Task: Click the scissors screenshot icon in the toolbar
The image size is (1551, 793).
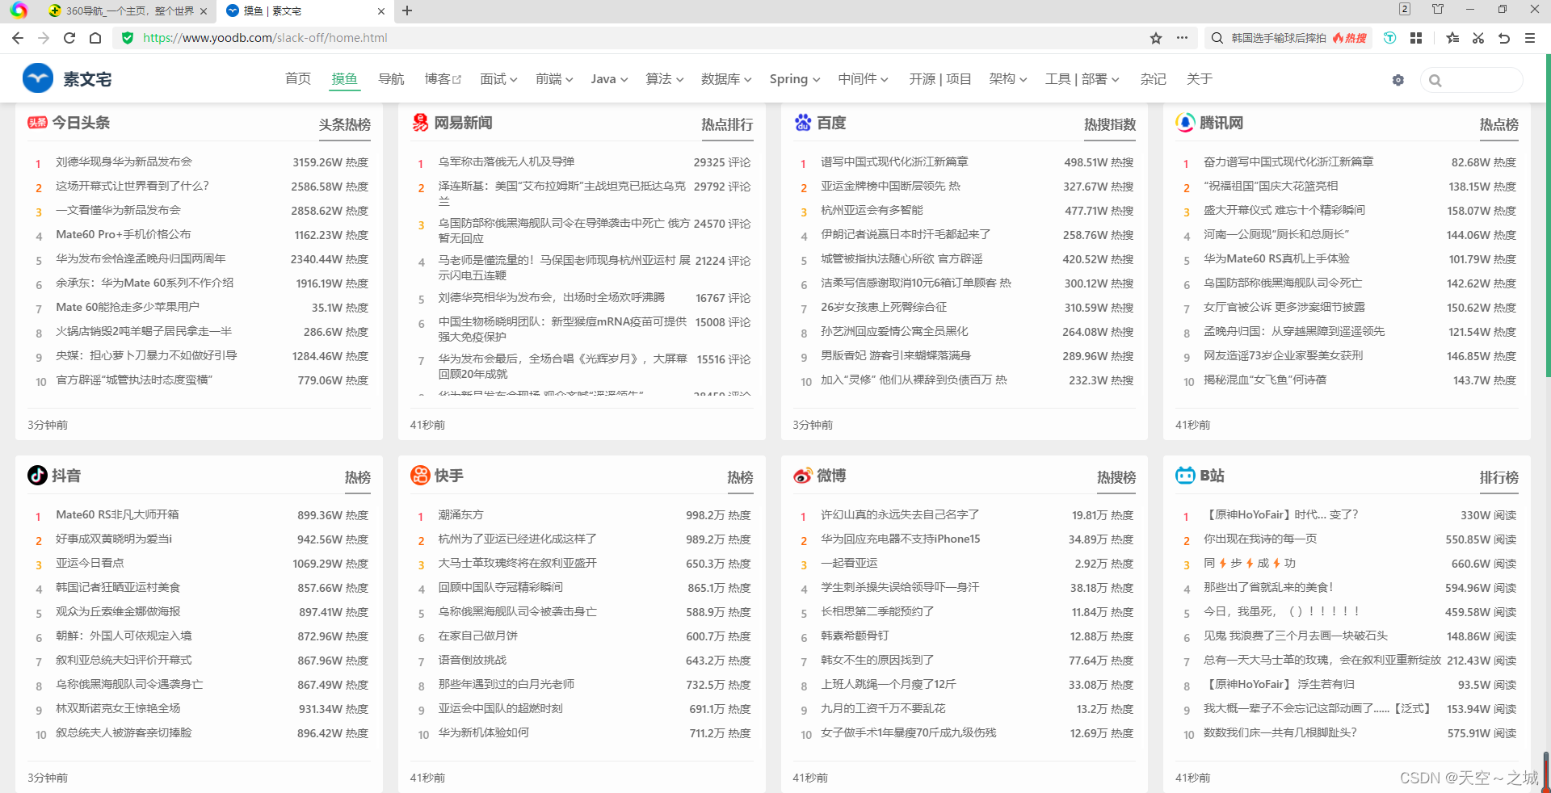Action: [x=1477, y=38]
